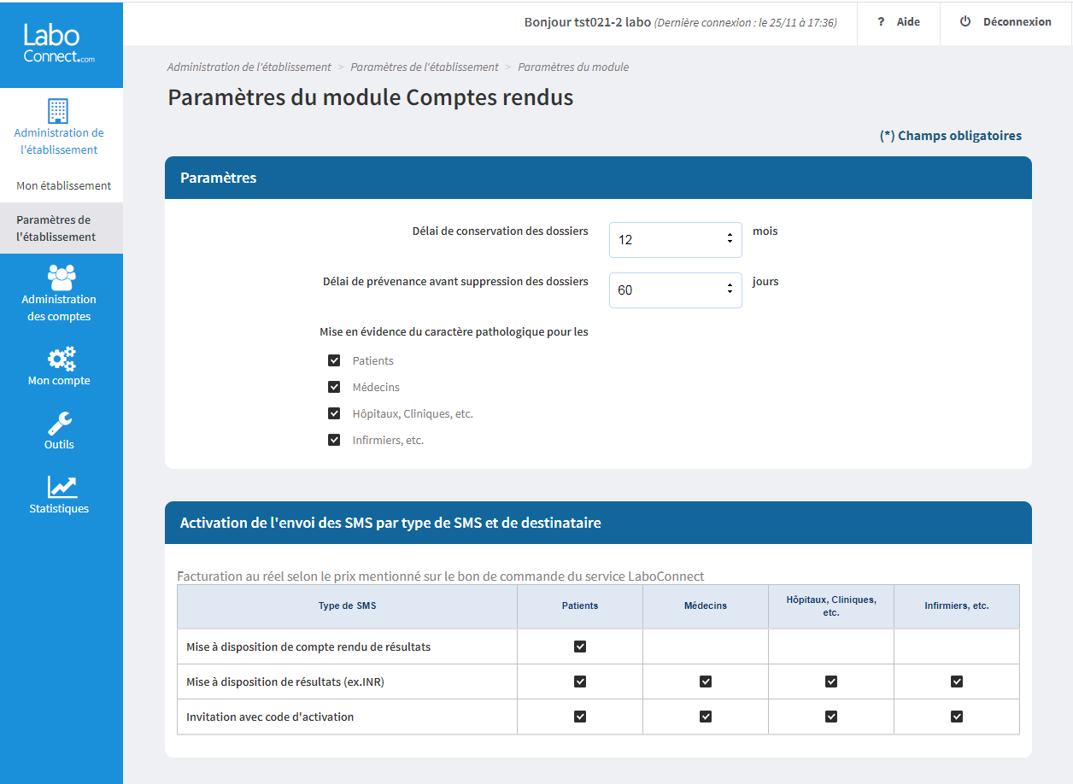Click the Paramètres panel header
1073x784 pixels.
tap(598, 178)
